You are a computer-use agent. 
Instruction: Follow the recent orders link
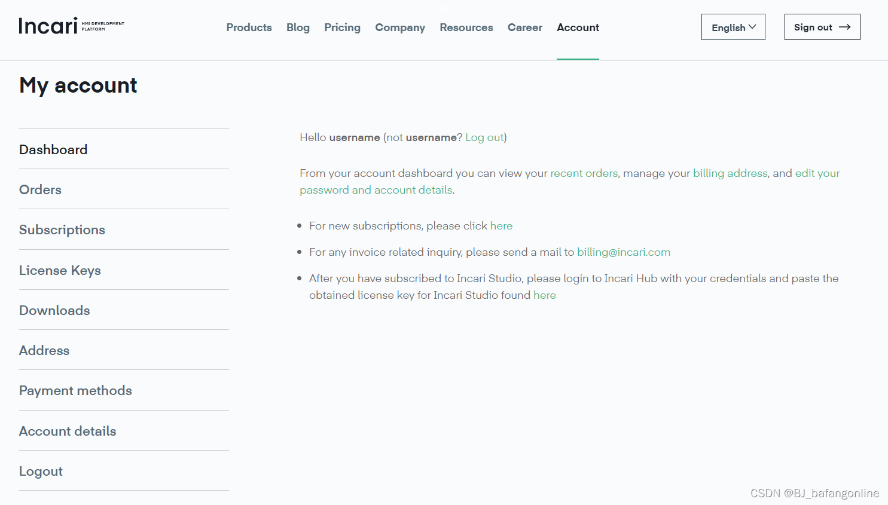point(584,173)
